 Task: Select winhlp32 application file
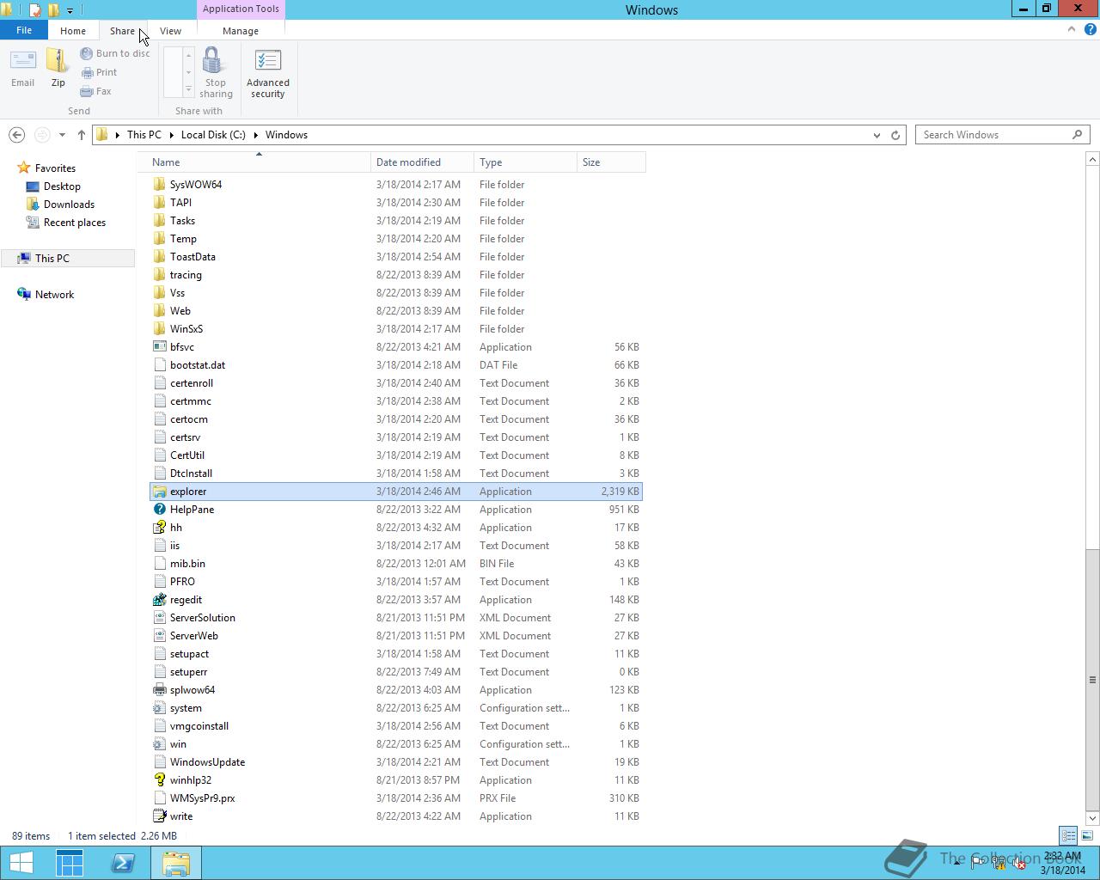tap(191, 780)
